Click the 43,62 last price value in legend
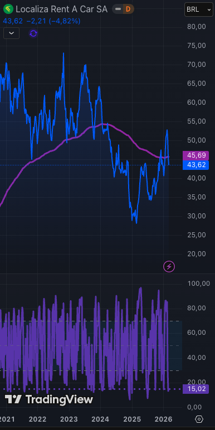This screenshot has height=430, width=215. (x=13, y=21)
